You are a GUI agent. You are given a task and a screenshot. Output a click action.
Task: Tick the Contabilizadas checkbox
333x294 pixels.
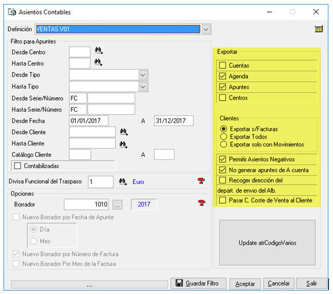click(x=17, y=166)
